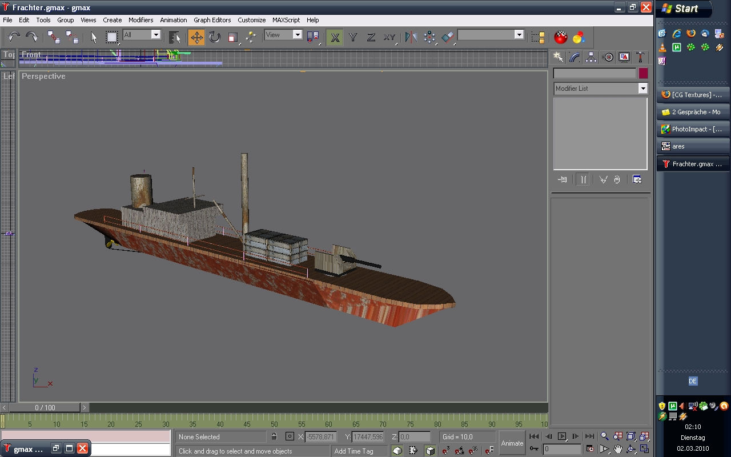
Task: Open the Time Configuration dialog icon
Action: pos(590,449)
